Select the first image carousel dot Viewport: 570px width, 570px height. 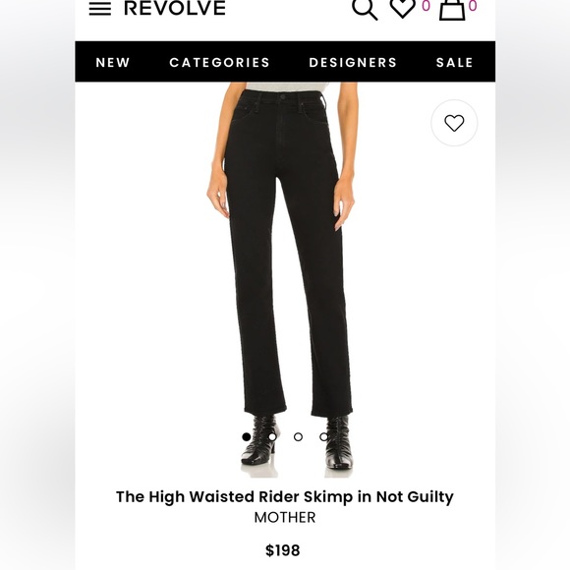(247, 437)
